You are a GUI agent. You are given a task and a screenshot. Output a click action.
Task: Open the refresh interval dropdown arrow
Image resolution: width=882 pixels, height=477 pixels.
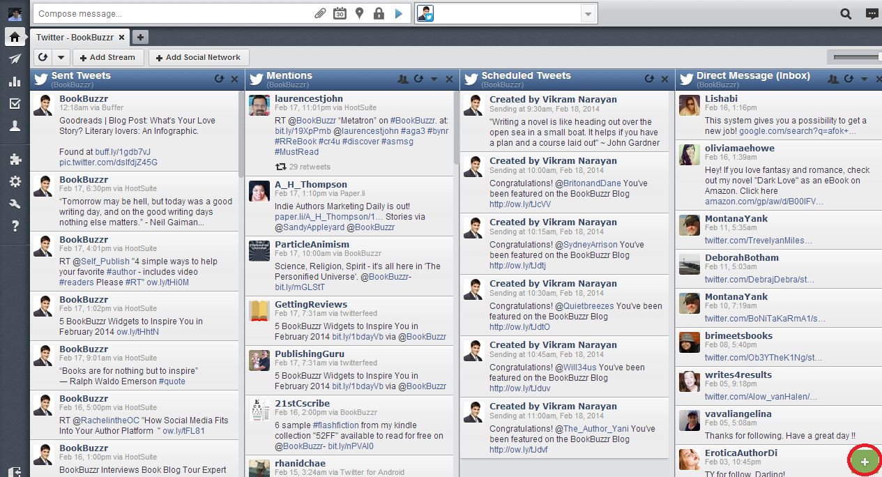pyautogui.click(x=61, y=57)
